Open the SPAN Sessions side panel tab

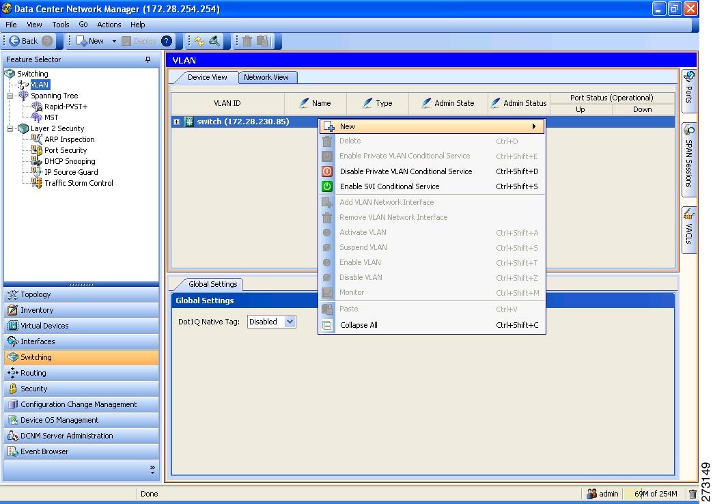coord(689,159)
